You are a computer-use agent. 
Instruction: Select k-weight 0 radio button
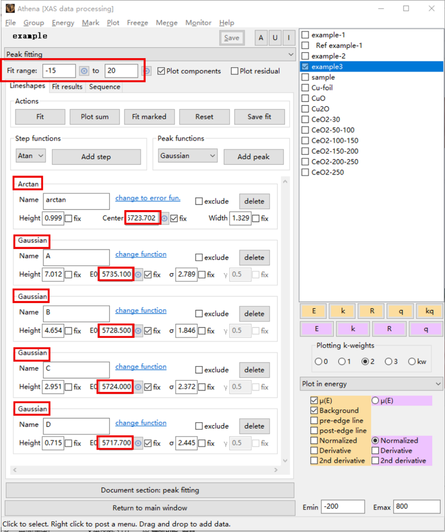click(x=318, y=362)
